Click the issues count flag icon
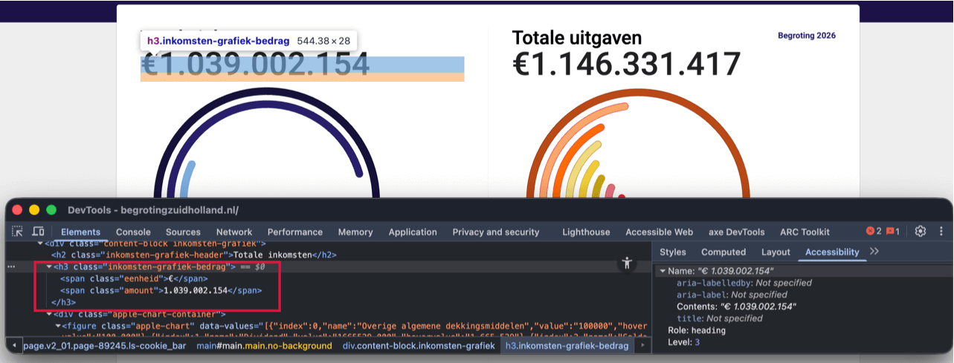Image resolution: width=954 pixels, height=363 pixels. (x=893, y=232)
